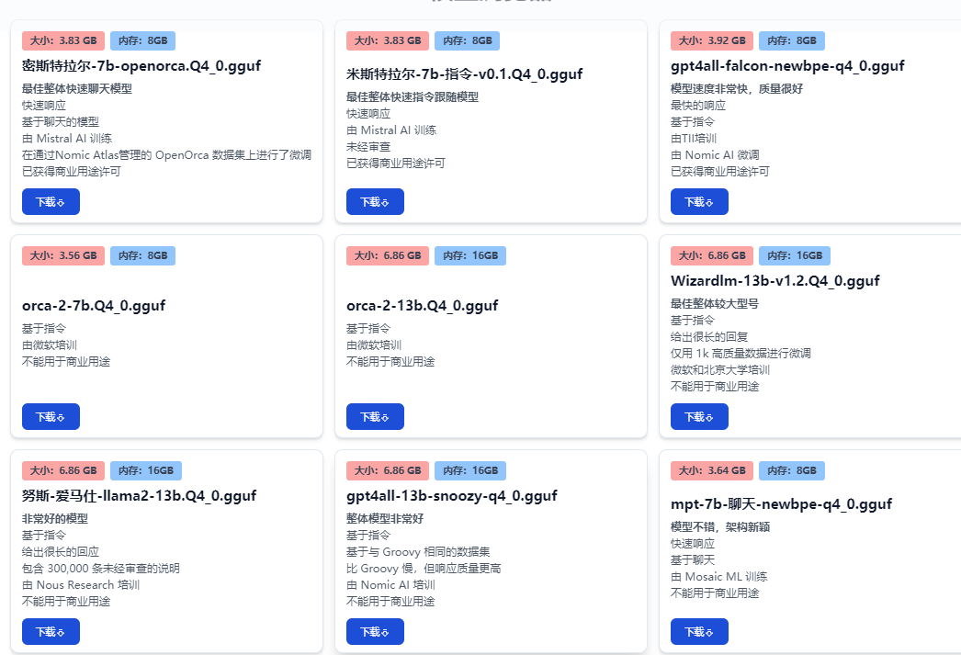Open the Wizardlm-13b-v1.2.Q4_0.gguf title
Screen dimensions: 961x655
click(774, 280)
